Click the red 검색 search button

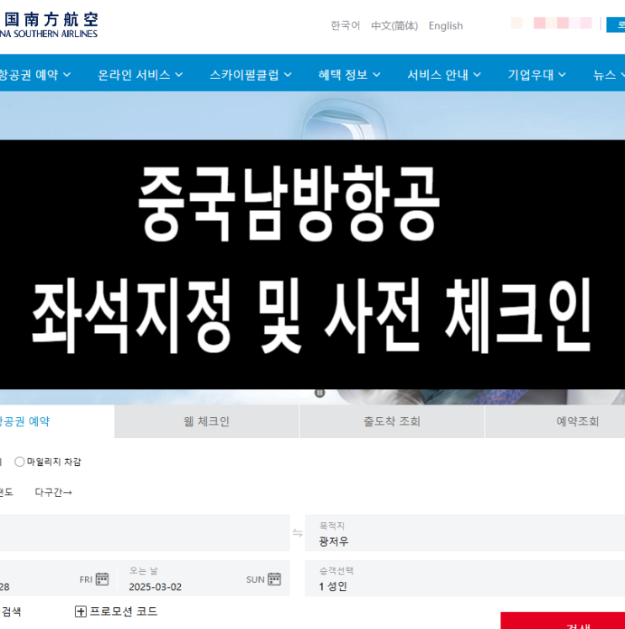click(x=563, y=621)
